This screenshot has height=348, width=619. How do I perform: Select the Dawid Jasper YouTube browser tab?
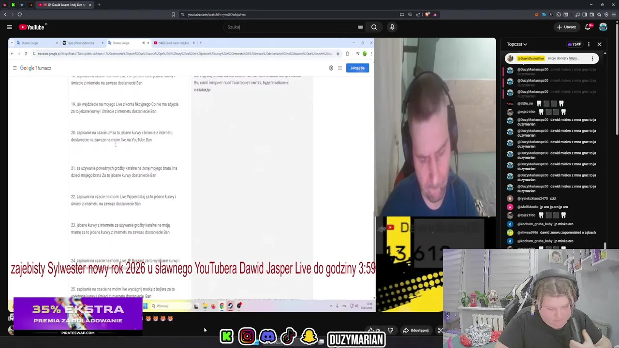pyautogui.click(x=65, y=5)
